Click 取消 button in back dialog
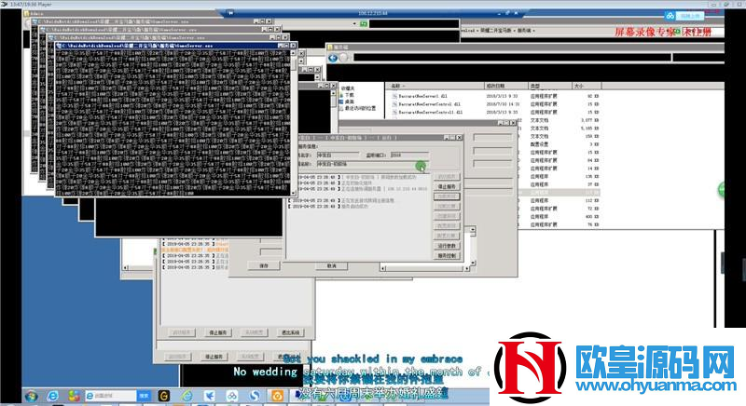The image size is (746, 406). (332, 266)
